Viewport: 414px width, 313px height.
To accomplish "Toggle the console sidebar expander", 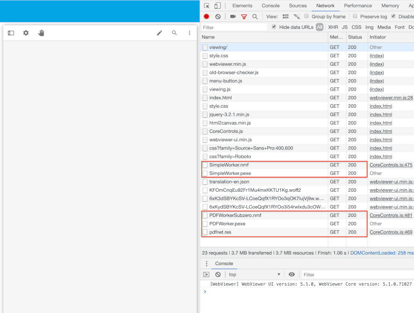I will point(206,274).
